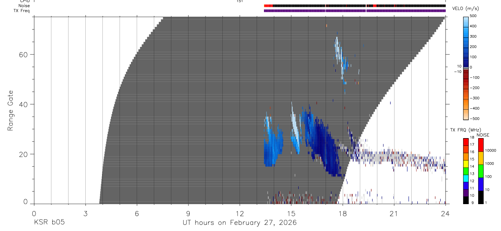This screenshot has height=231, width=501.
Task: Click the green NOISE legend swatch
Action: [x=481, y=171]
